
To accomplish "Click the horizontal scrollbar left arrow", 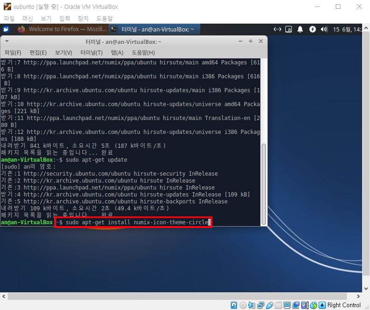I will pos(4,296).
